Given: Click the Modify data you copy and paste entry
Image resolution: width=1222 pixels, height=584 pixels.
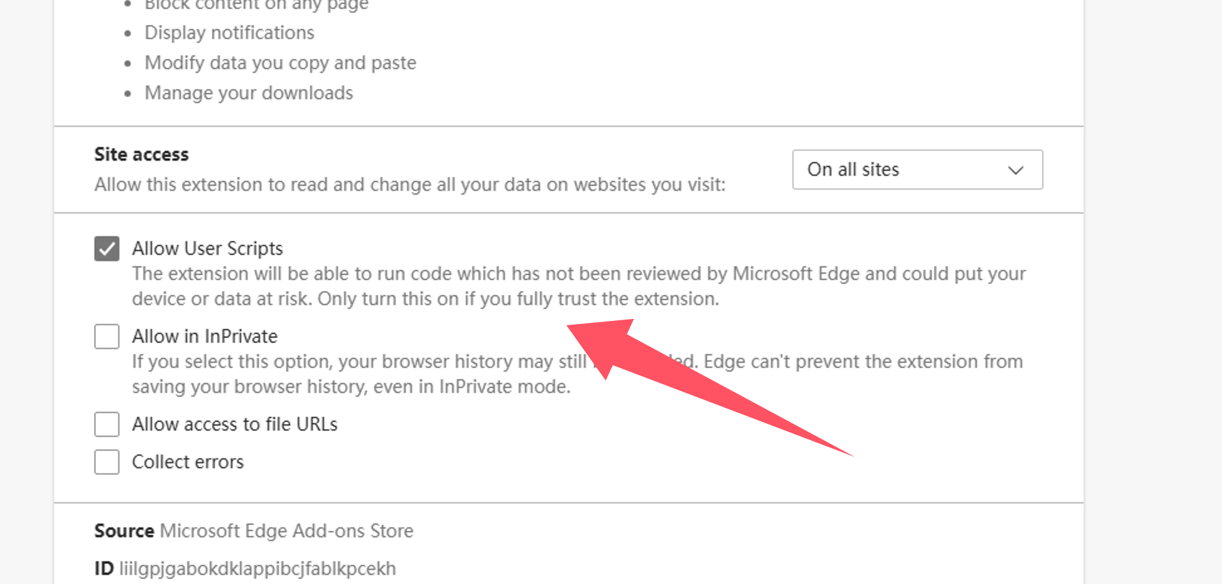Looking at the screenshot, I should pos(280,62).
